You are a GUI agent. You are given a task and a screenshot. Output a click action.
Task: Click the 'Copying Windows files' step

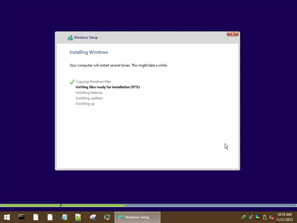(x=93, y=82)
